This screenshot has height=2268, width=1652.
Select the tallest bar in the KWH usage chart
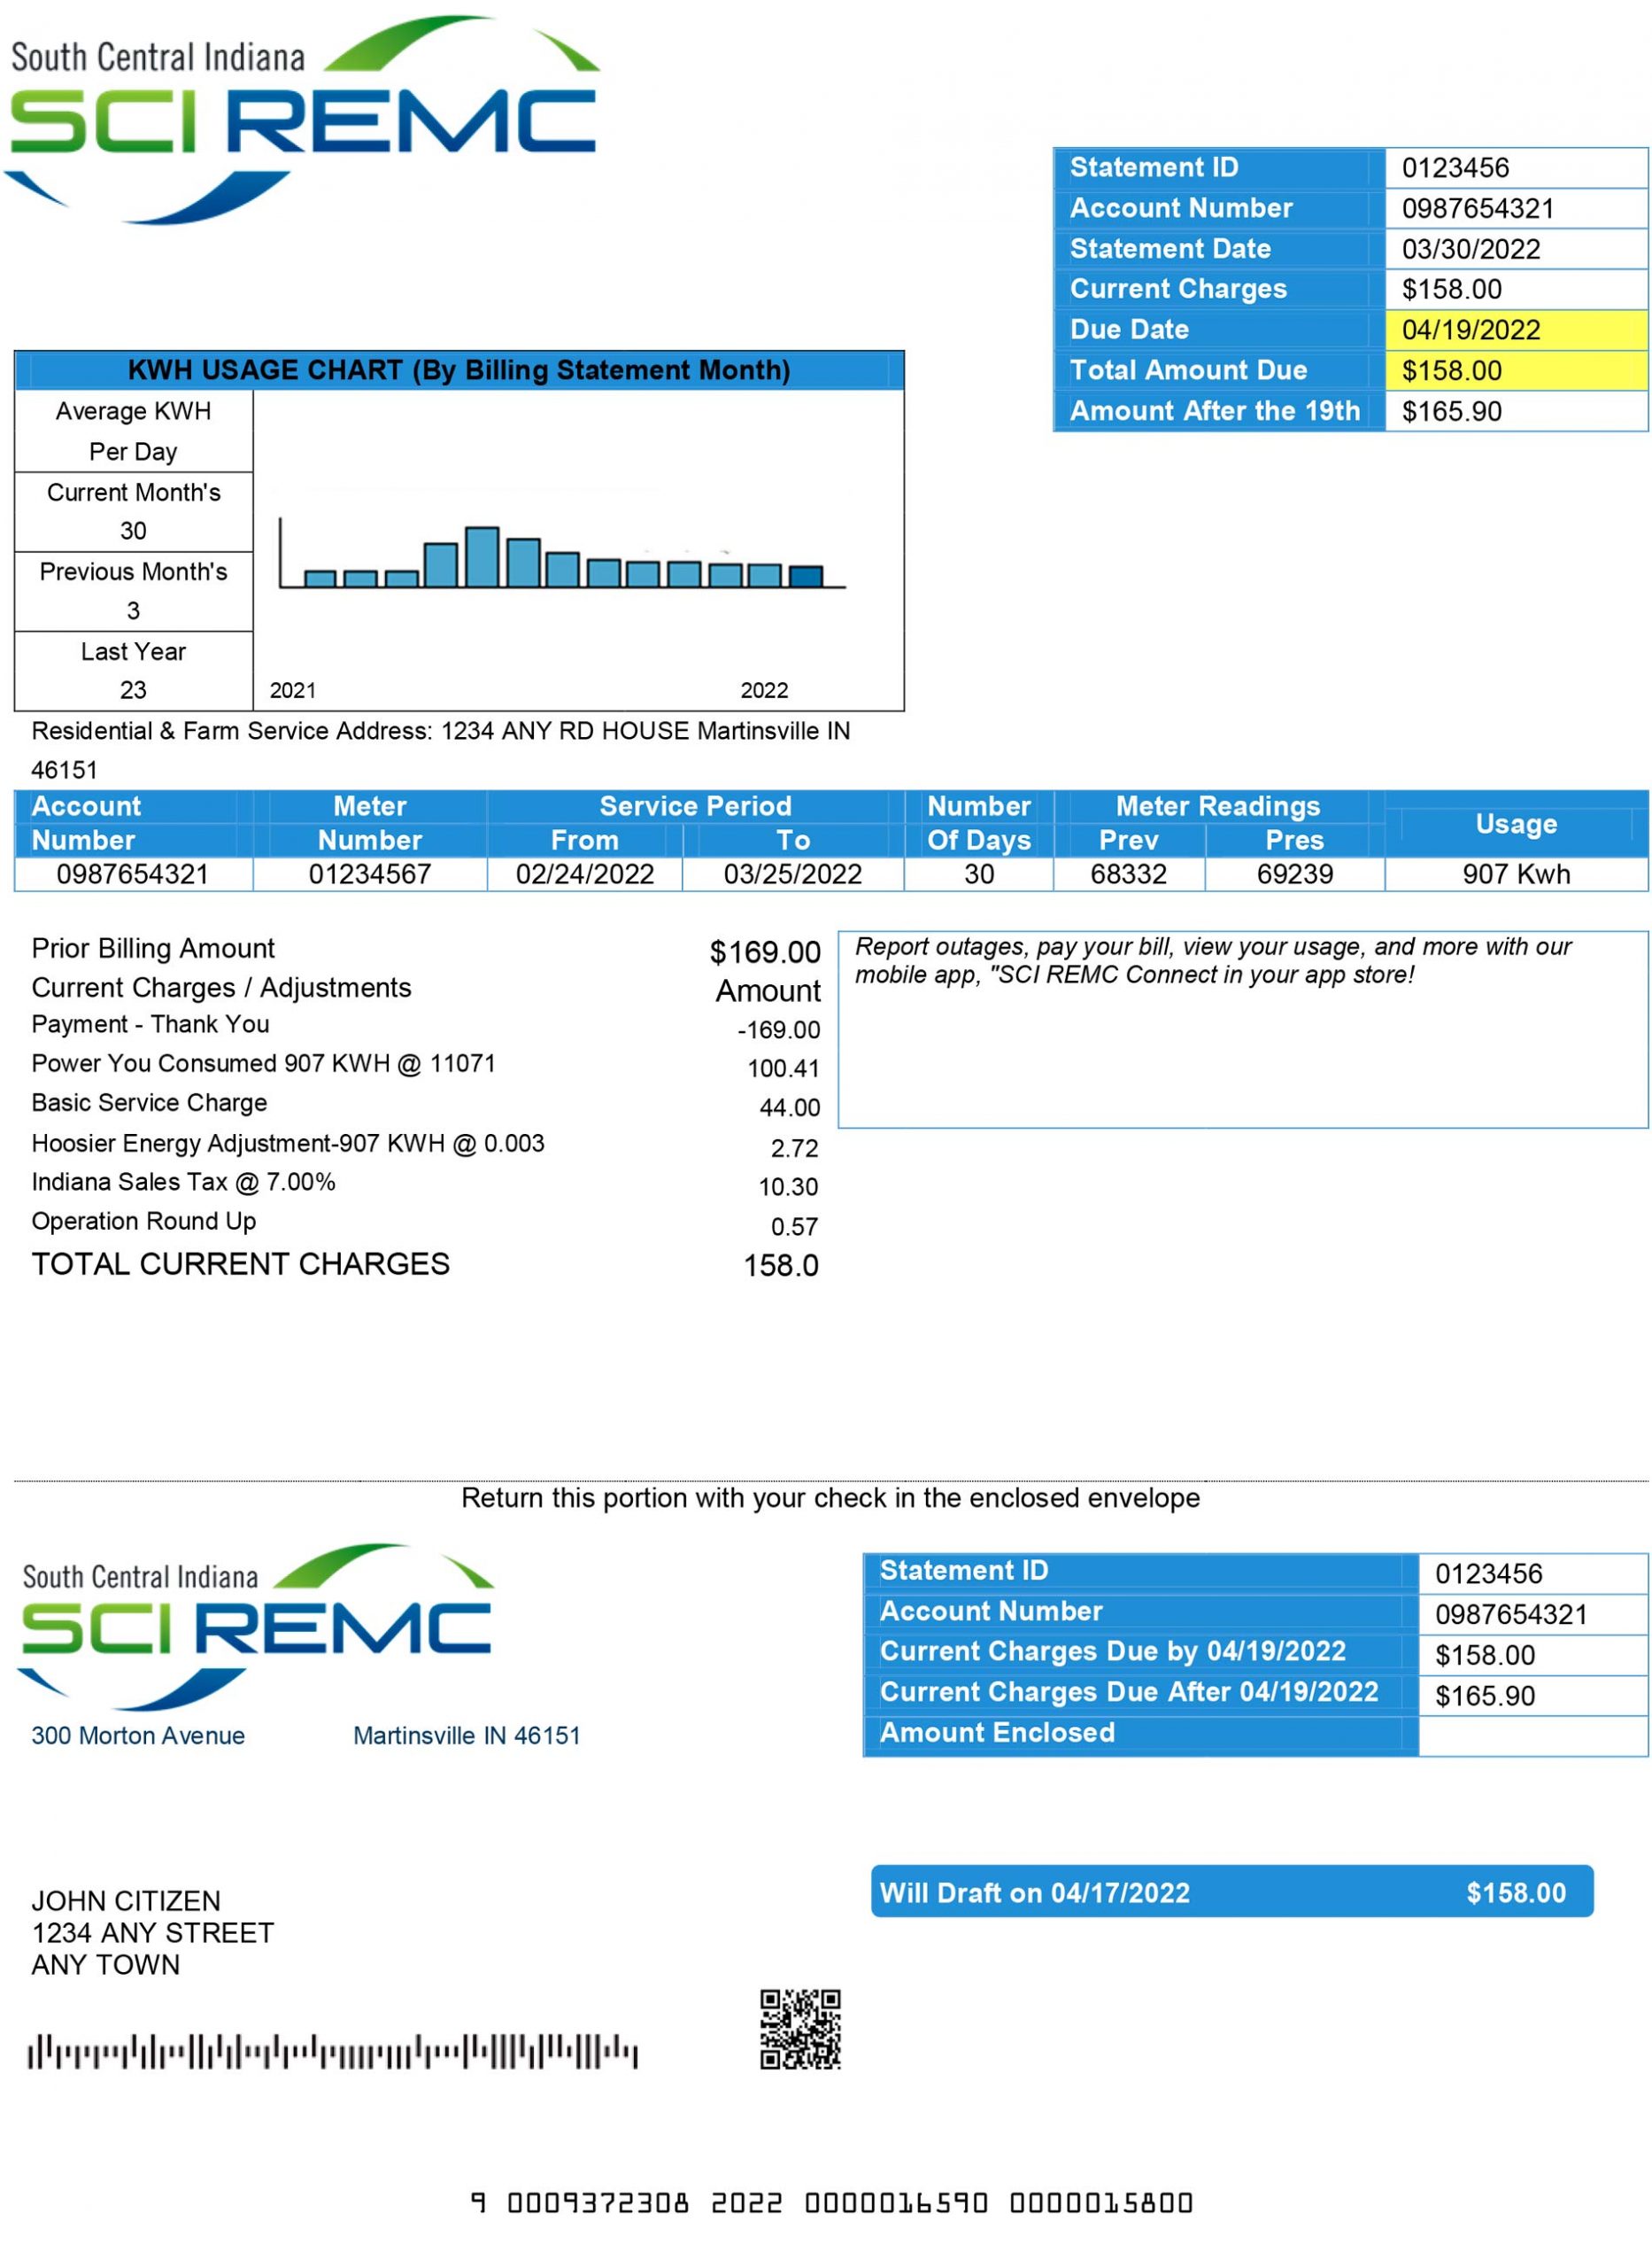[x=482, y=556]
